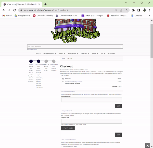Viewport: 153px width, 148px height.
Task: Expand the EVENTS menu
Action: (x=62, y=54)
